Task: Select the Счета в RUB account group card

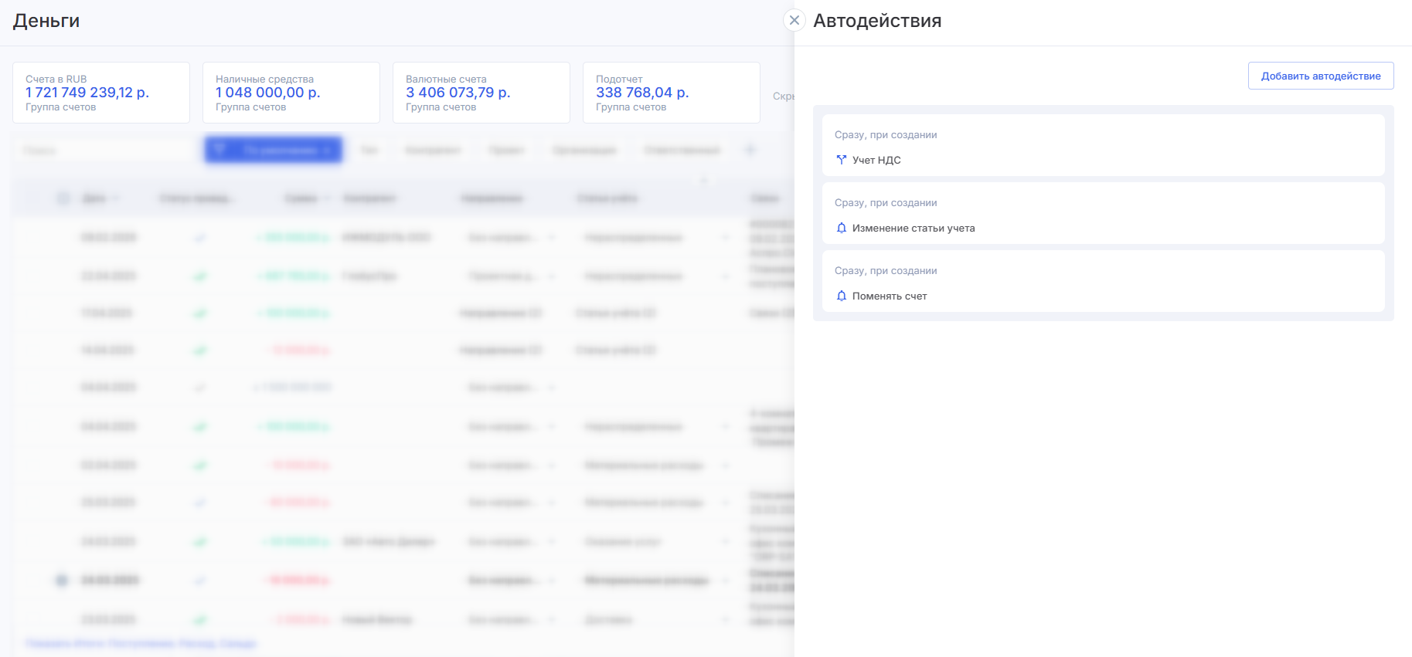Action: (101, 93)
